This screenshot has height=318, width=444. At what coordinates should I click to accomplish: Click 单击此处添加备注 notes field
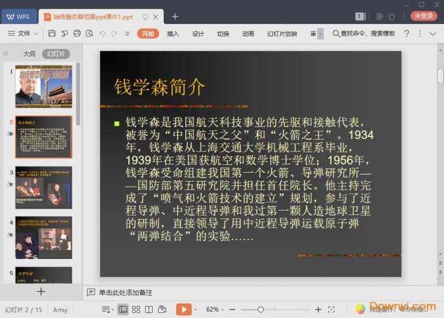126,293
